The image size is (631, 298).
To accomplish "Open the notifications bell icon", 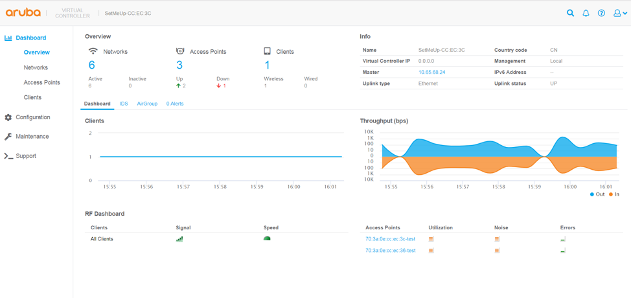I will pos(586,13).
